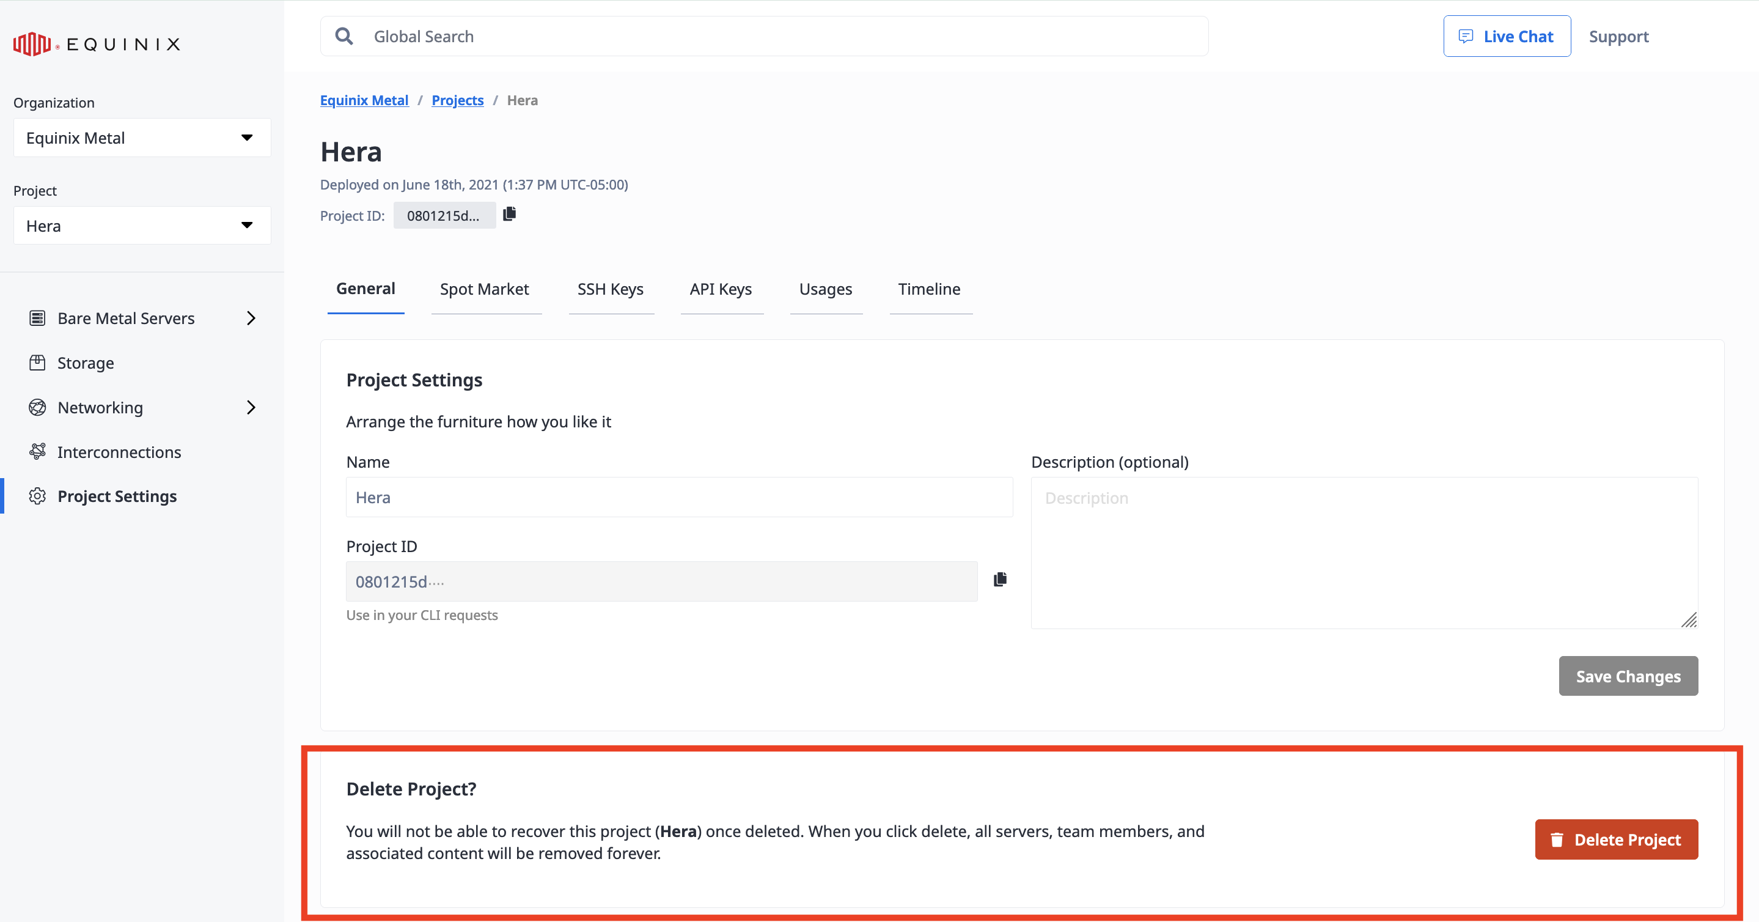Click the 'Delete Project?' heading
Viewport: 1759px width, 922px height.
(411, 789)
